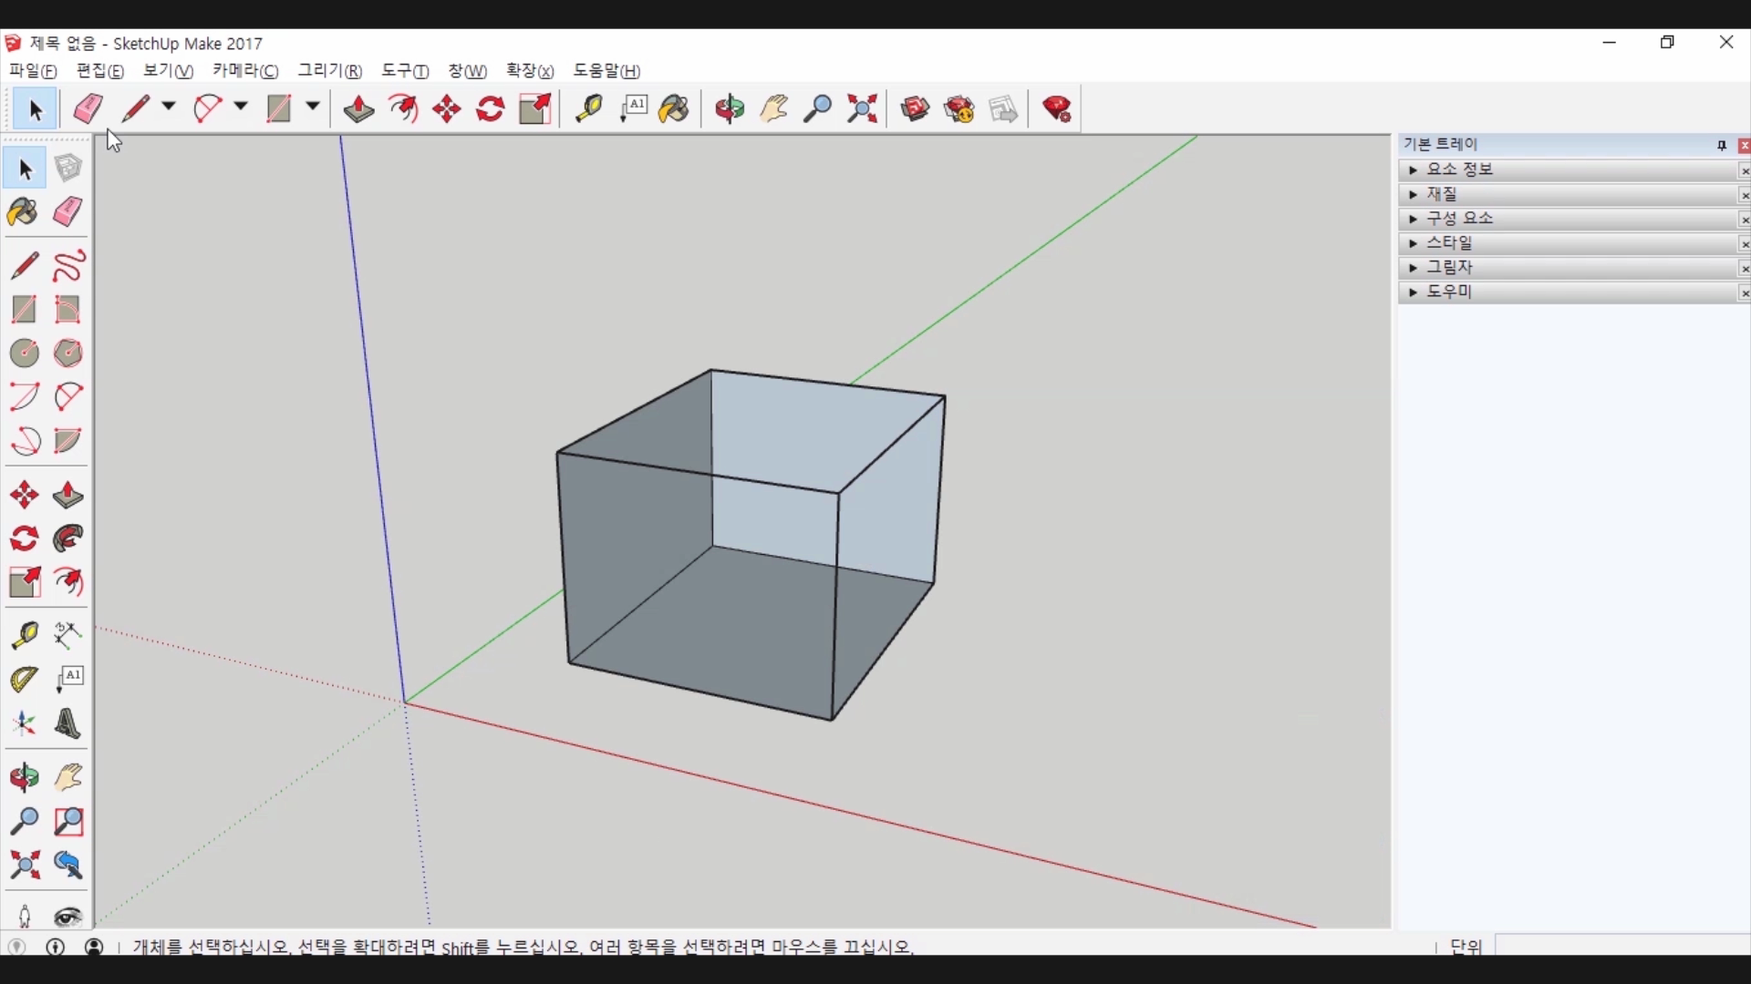Toggle pin on the 기본 트레이 tray

1721,146
